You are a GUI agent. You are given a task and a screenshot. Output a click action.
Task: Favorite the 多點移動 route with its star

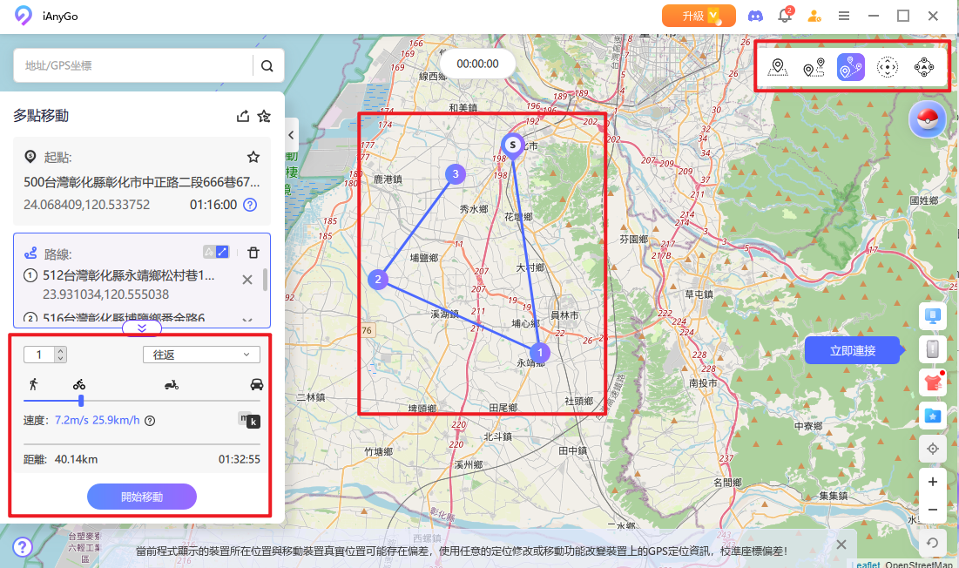tap(264, 116)
